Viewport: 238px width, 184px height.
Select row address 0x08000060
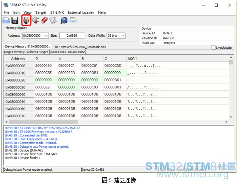[19, 109]
